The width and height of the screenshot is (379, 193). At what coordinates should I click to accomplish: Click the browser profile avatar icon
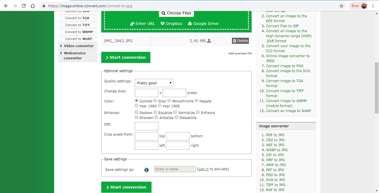click(364, 6)
